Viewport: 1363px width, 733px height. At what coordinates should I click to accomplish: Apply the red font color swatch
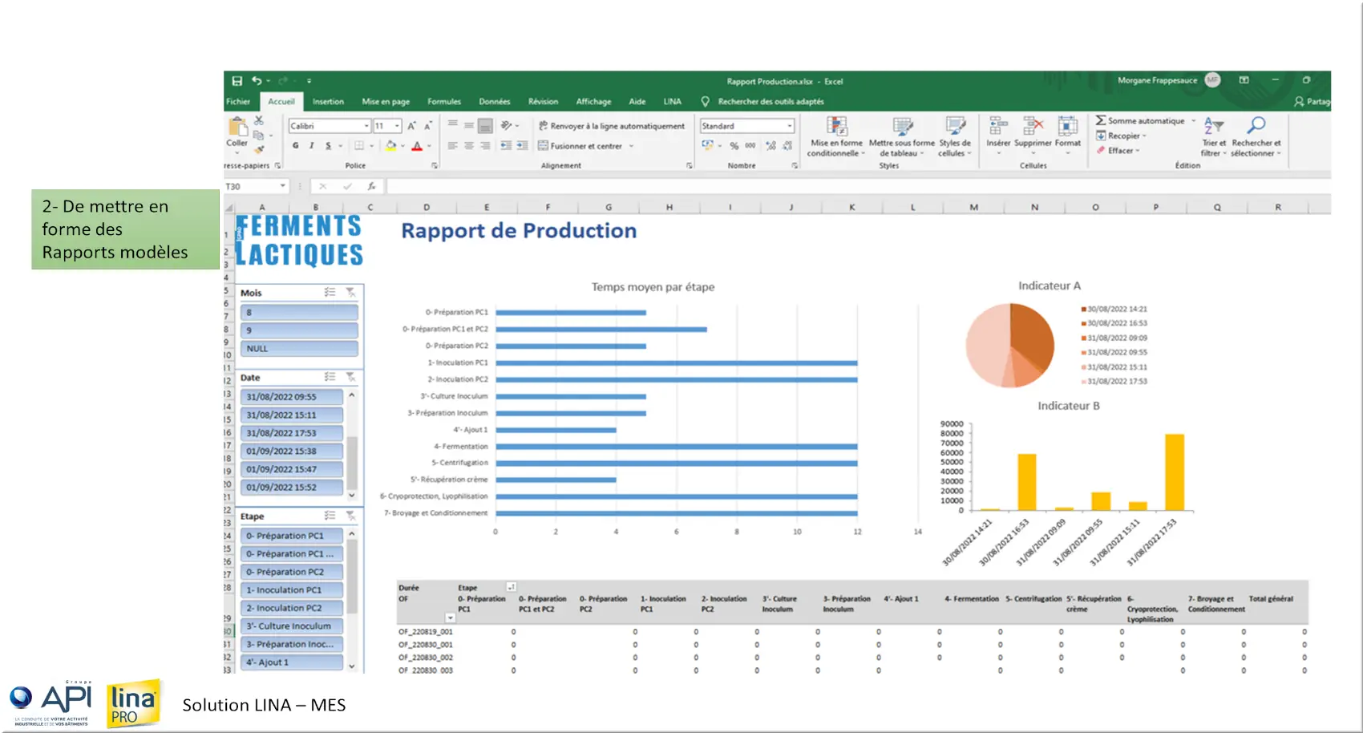pyautogui.click(x=417, y=146)
